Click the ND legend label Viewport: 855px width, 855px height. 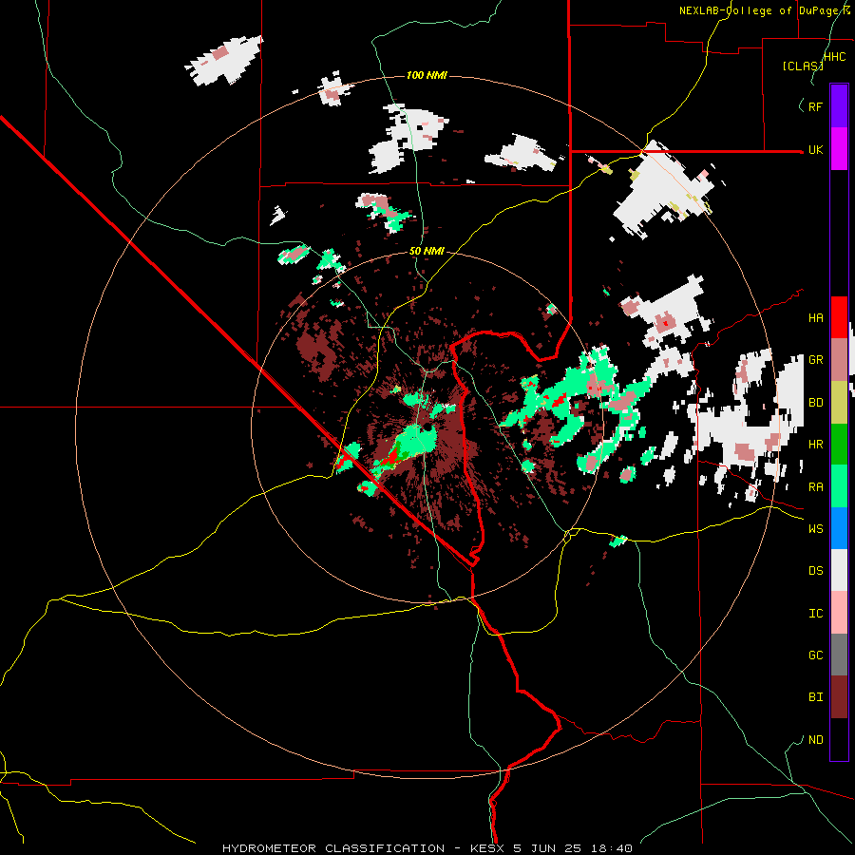815,740
